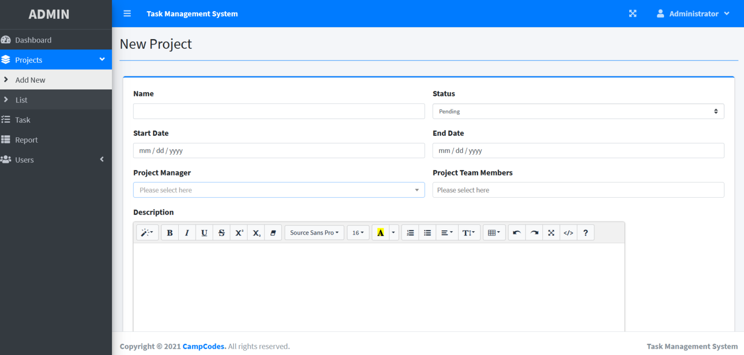
Task: Clear formatting with the eraser icon
Action: coord(273,233)
